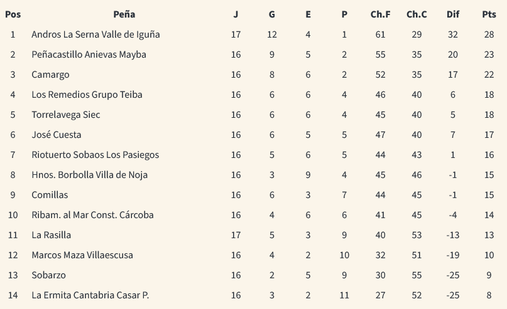Select Sobarzo in the table
507x309 pixels.
coord(48,275)
